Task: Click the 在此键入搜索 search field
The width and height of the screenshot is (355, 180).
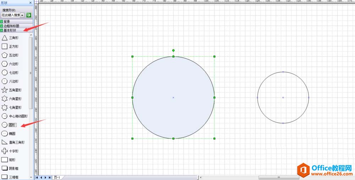Action: 11,15
